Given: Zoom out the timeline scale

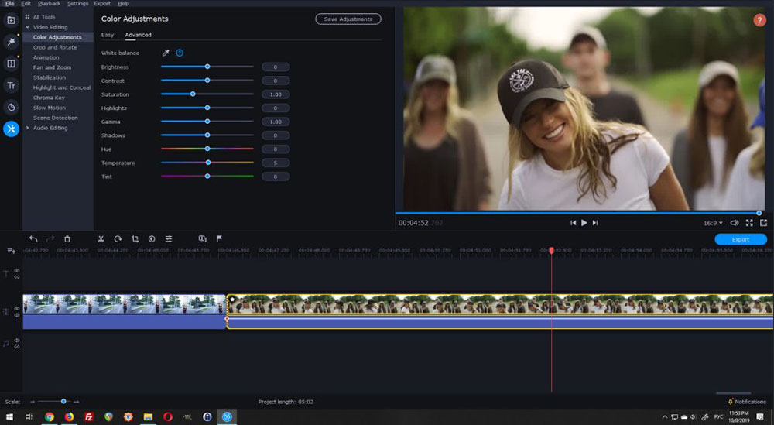Looking at the screenshot, I should click(32, 402).
